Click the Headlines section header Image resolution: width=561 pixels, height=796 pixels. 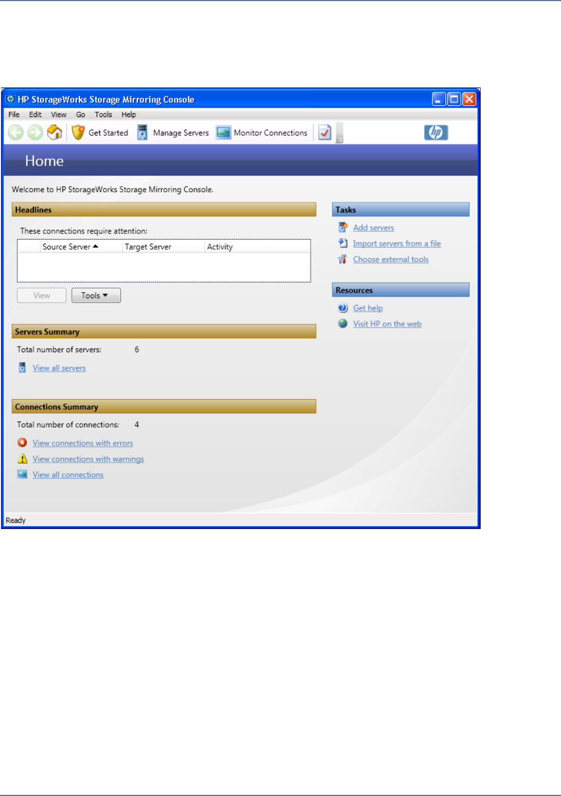164,210
